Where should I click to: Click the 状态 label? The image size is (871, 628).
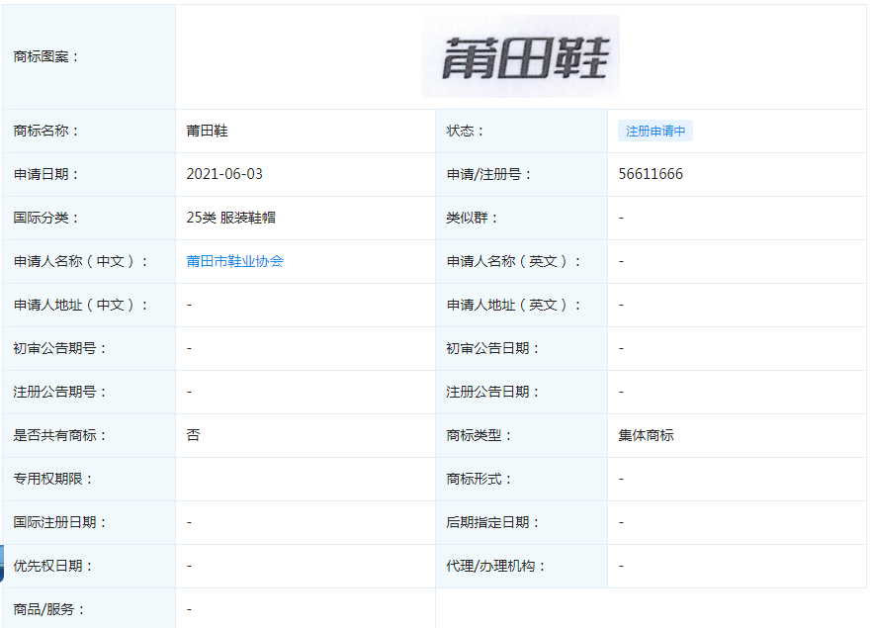[x=466, y=131]
